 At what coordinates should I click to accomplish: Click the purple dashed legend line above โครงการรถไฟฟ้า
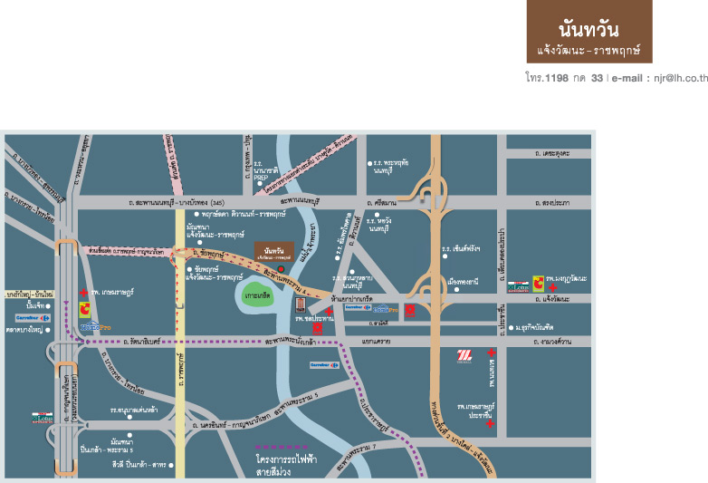pos(282,448)
